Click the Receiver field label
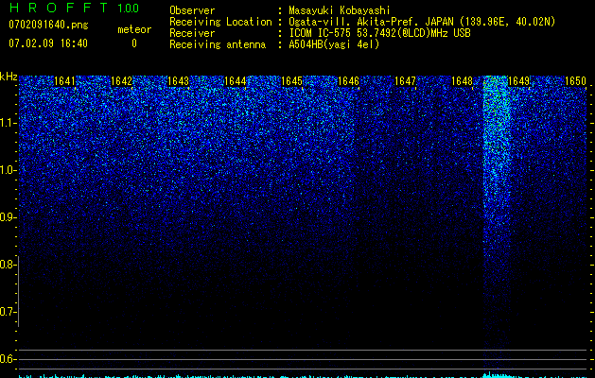595x378 pixels. [192, 33]
